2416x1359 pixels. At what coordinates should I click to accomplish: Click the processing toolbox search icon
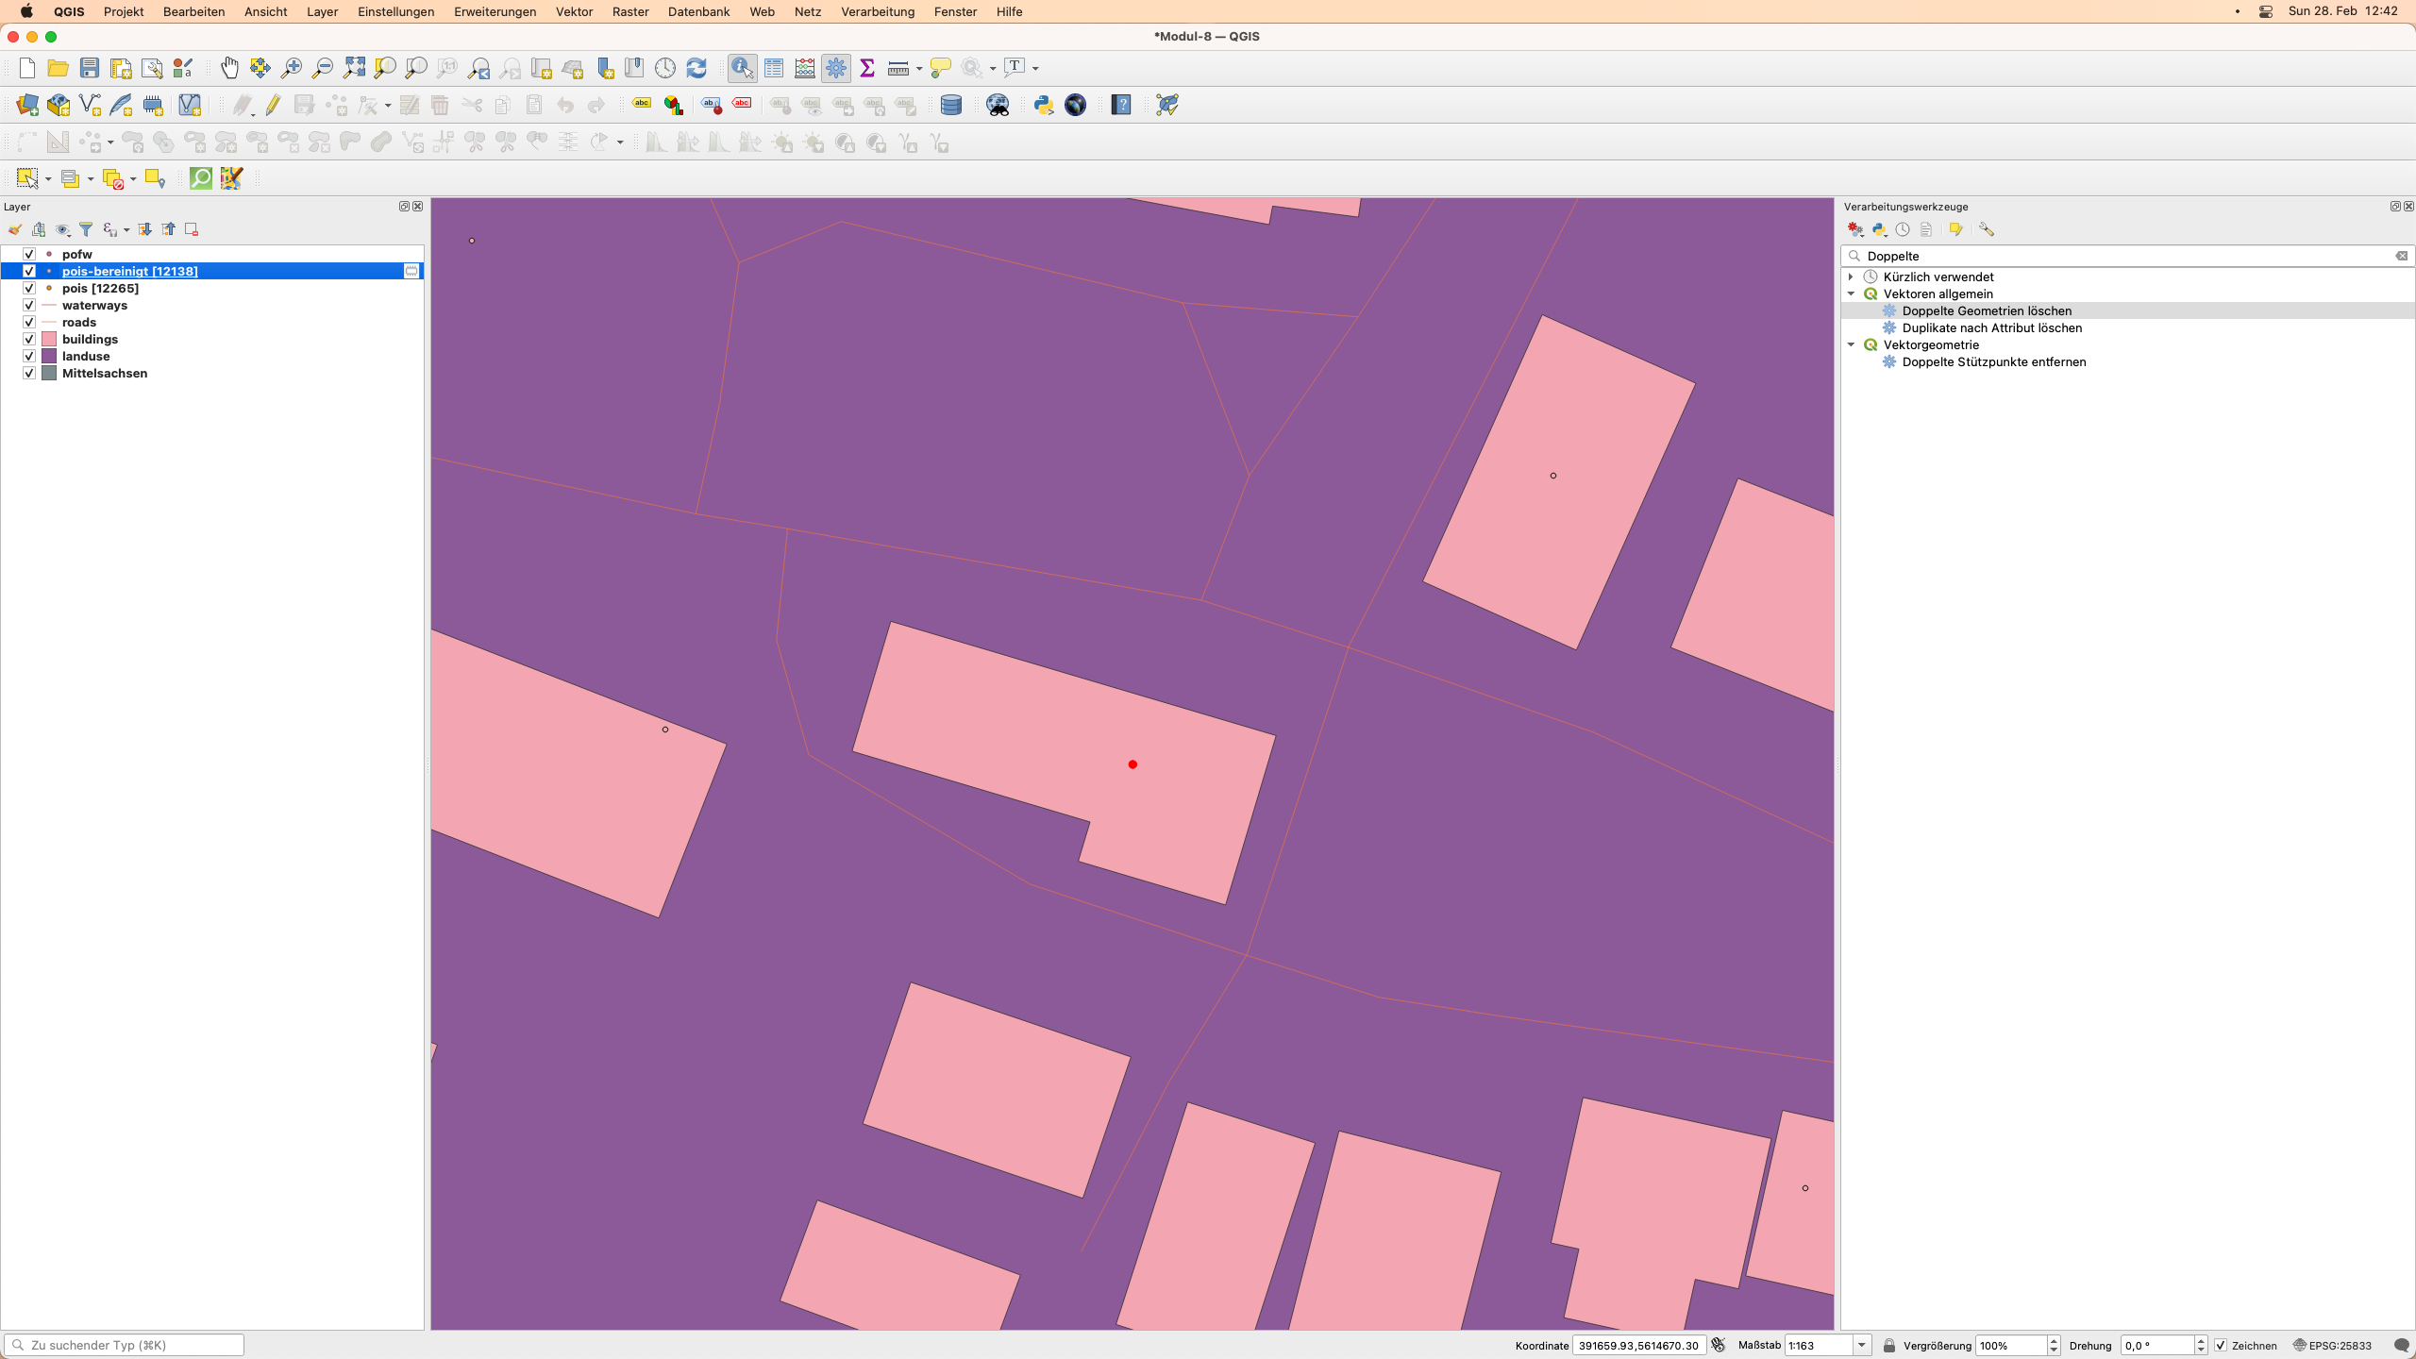(1854, 254)
